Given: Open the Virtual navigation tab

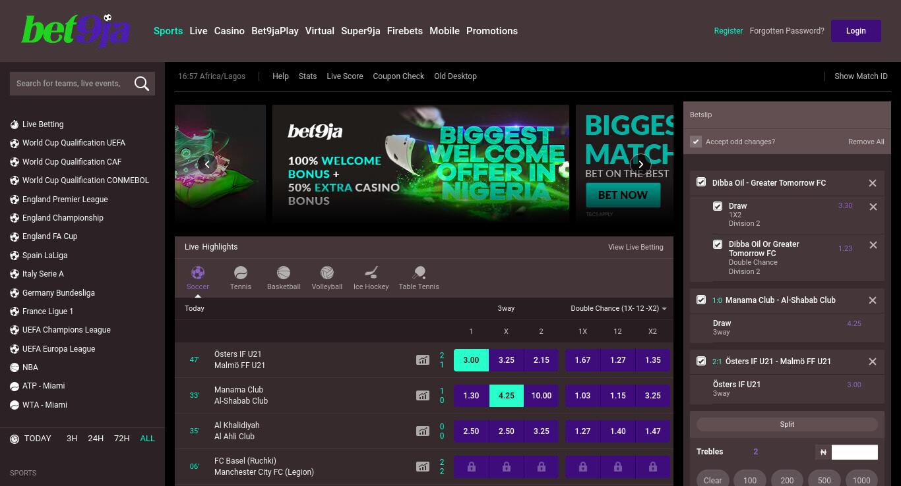Looking at the screenshot, I should pyautogui.click(x=320, y=31).
